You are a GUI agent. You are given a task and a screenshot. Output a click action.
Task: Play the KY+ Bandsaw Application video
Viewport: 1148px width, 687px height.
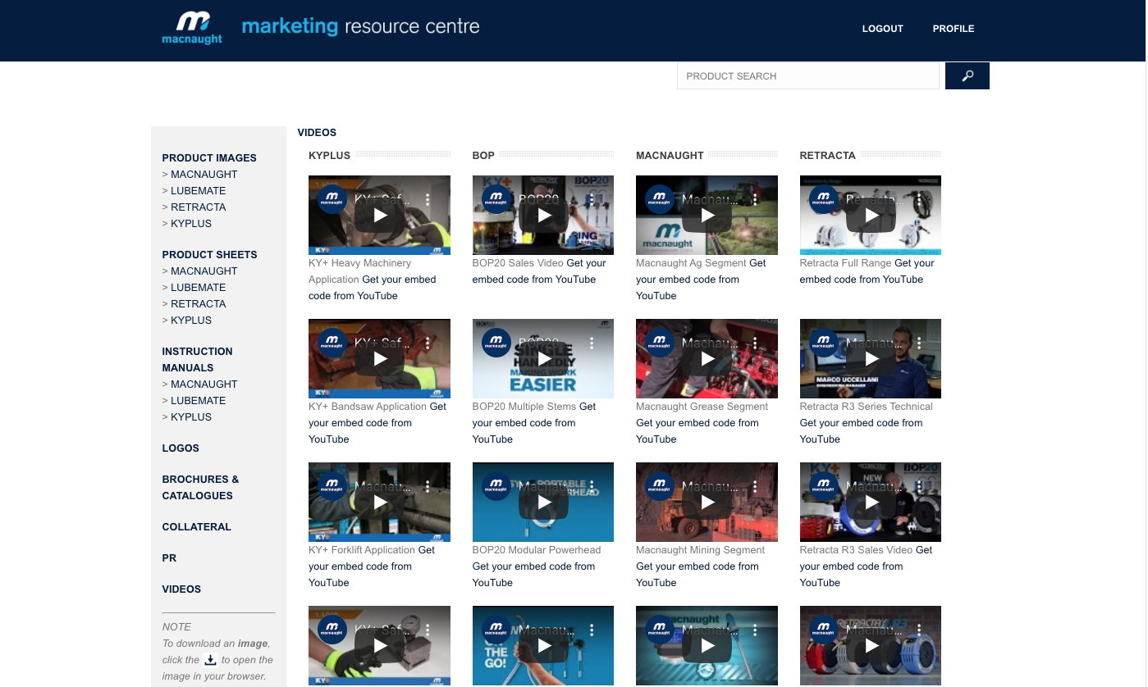(x=379, y=358)
